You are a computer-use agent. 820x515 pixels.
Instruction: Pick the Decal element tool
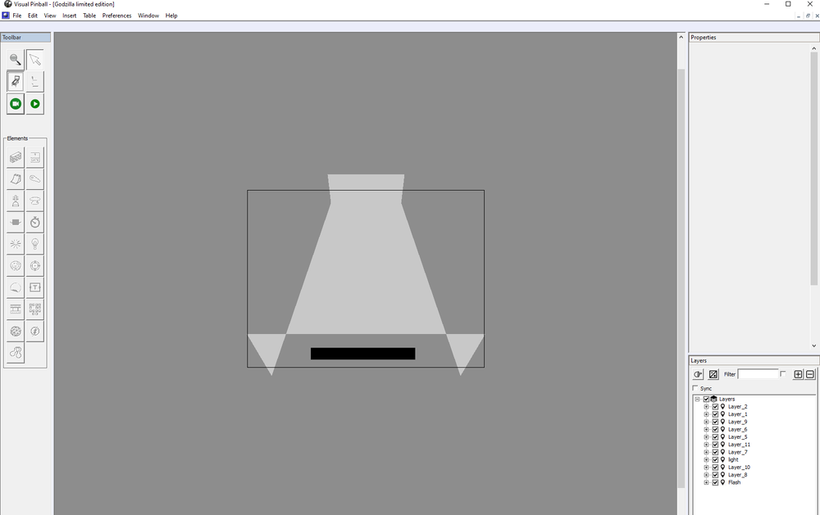click(x=15, y=288)
